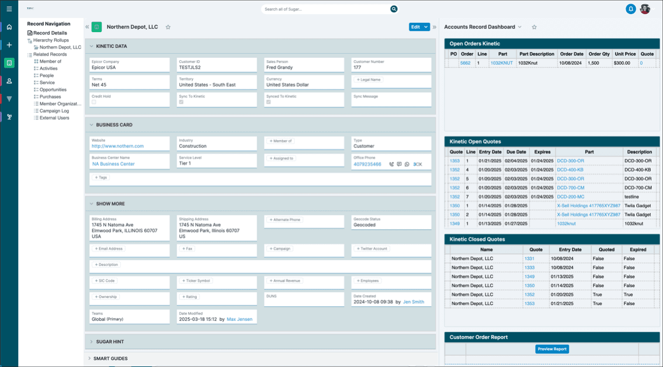
Task: Favorite Northern Depot, LLC with the star
Action: (x=169, y=26)
